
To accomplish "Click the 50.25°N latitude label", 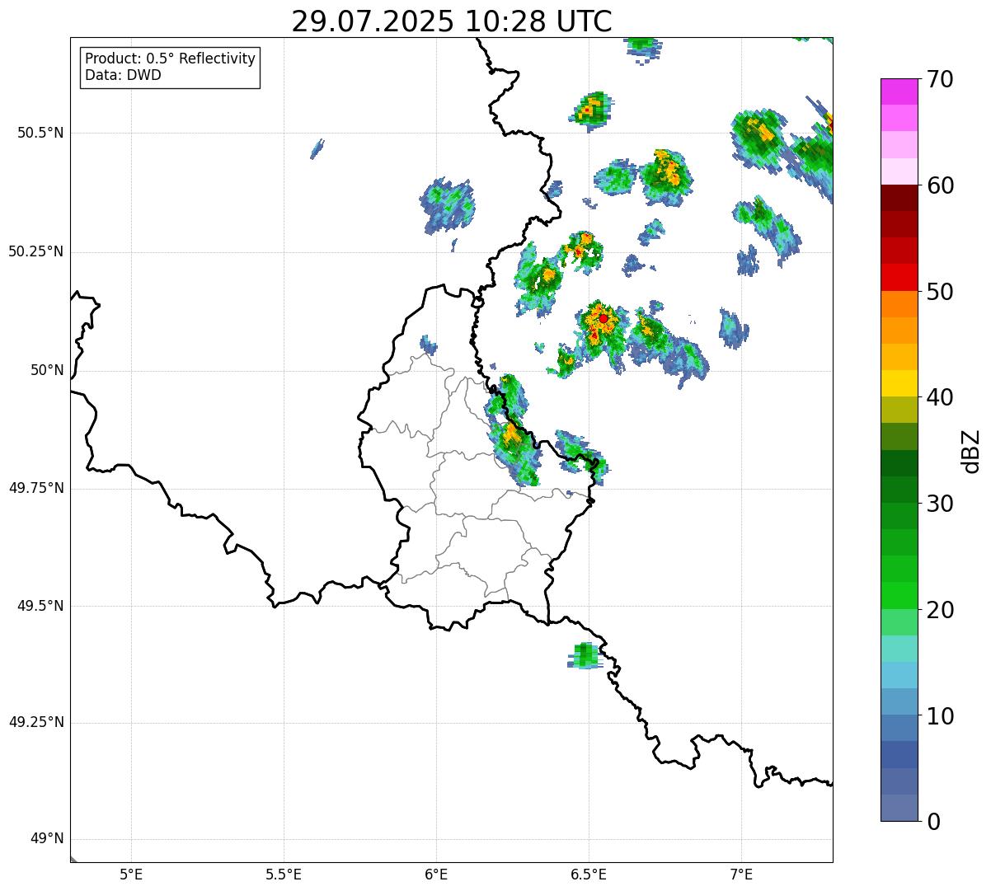I will point(36,252).
